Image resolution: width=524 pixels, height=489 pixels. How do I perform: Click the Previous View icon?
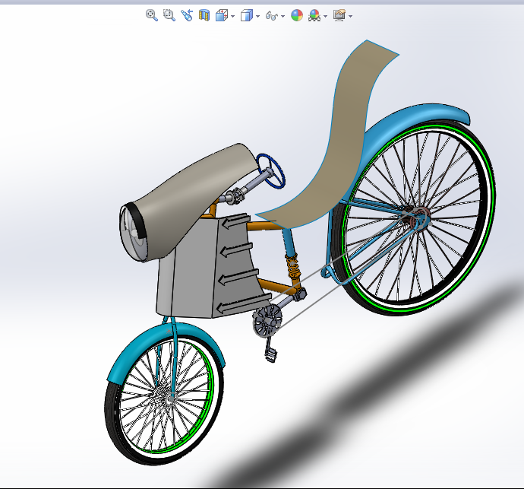click(x=187, y=15)
